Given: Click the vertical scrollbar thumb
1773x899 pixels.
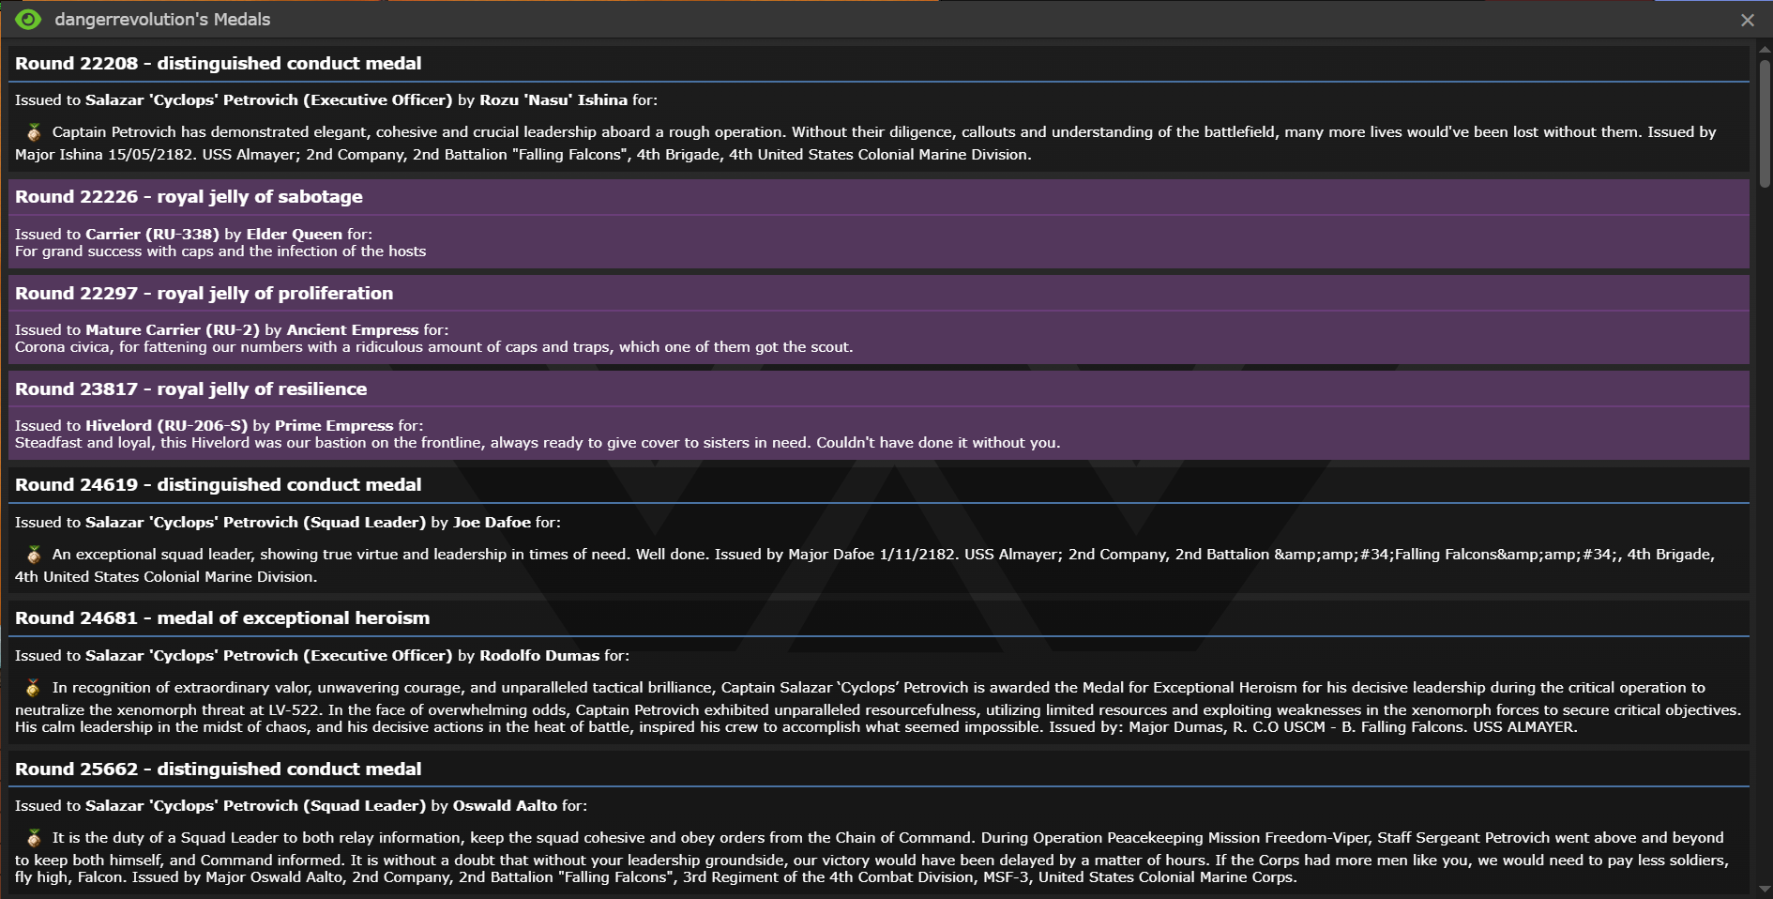Looking at the screenshot, I should pyautogui.click(x=1765, y=122).
